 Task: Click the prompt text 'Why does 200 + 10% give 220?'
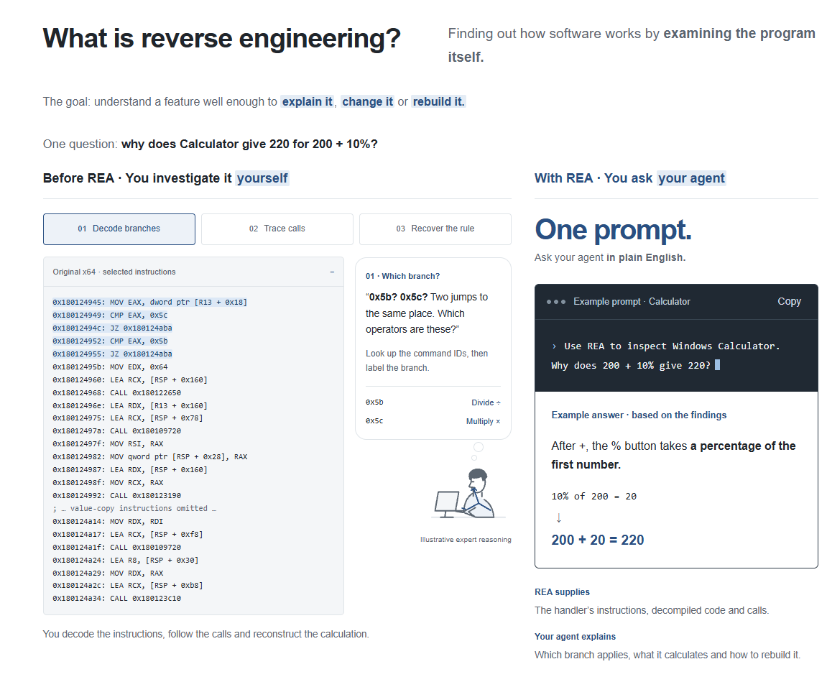[x=631, y=366]
